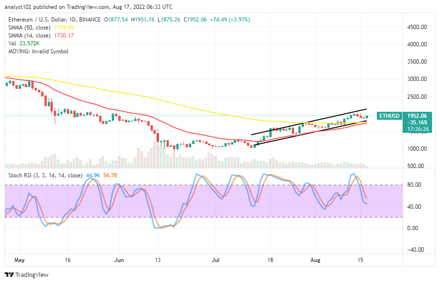Image resolution: width=440 pixels, height=283 pixels.
Task: Click the upper black trend channel line
Action: (309, 122)
